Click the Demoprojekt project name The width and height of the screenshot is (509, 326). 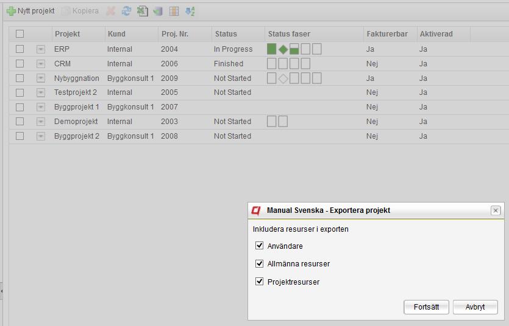[76, 122]
